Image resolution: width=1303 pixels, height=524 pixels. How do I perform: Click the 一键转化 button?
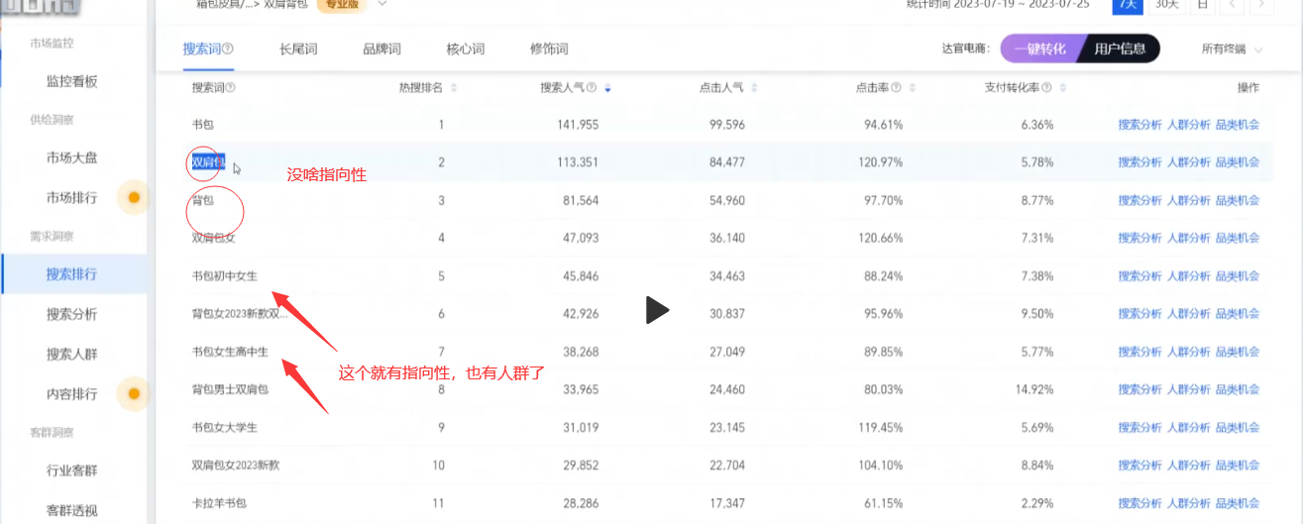[1039, 49]
